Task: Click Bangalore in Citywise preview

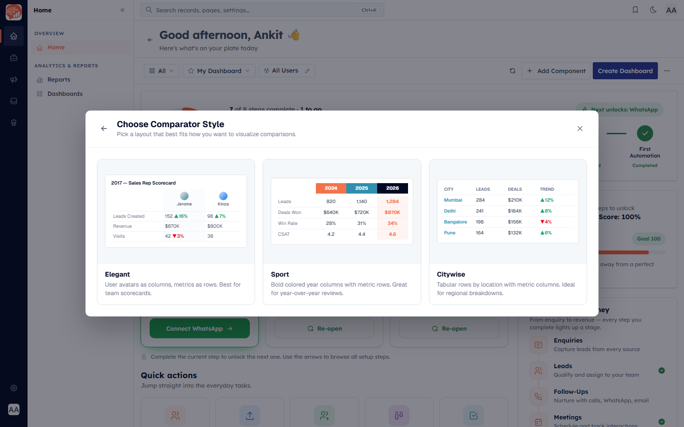Action: [455, 222]
